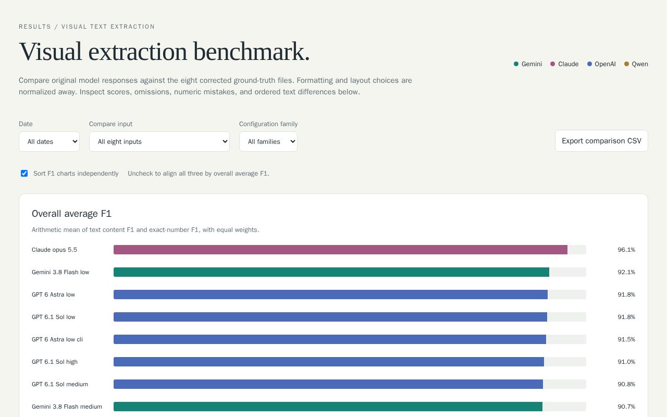The width and height of the screenshot is (667, 417).
Task: Click the GPT 6 Astra low cli bar
Action: [x=330, y=339]
